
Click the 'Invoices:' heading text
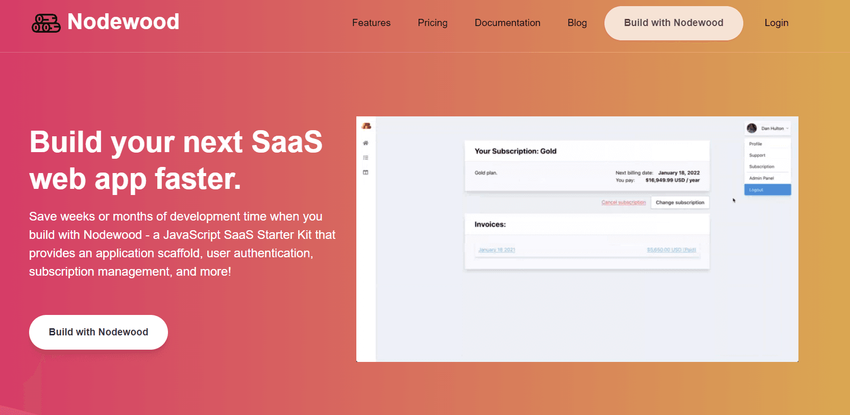[x=490, y=225]
